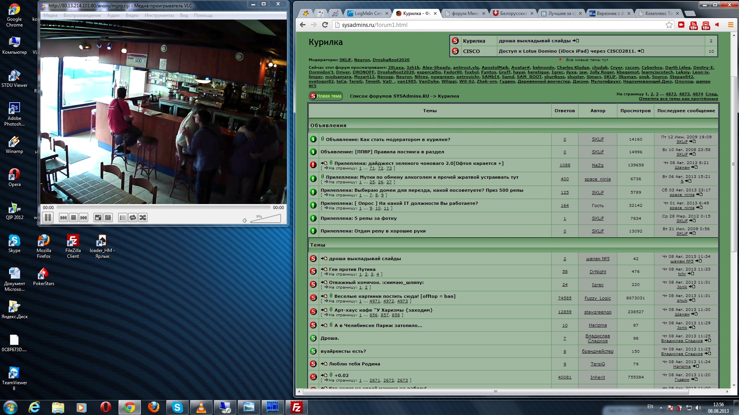Screen dimensions: 739x415
Task: Open FileZilla from the taskbar
Action: point(296,407)
